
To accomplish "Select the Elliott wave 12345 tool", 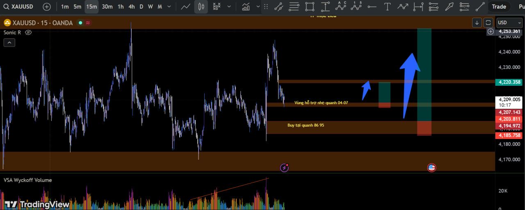I will 356,7.
